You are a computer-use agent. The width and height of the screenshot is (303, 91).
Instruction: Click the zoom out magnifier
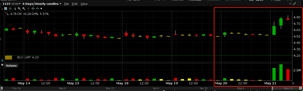click(24, 9)
